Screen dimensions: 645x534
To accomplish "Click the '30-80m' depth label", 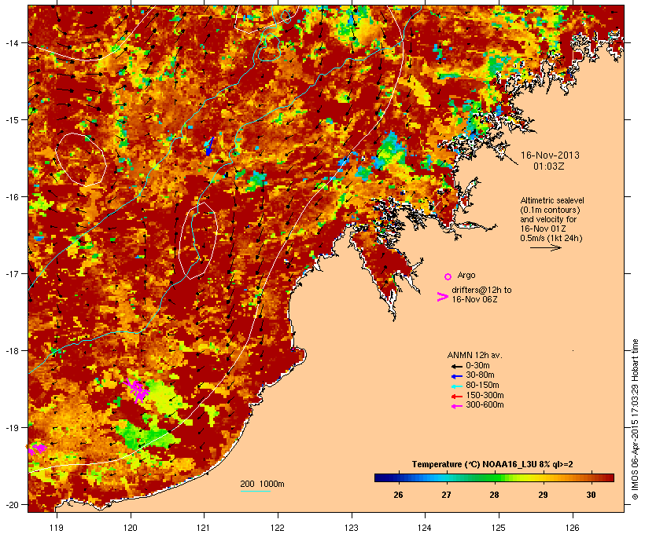I will (x=480, y=375).
